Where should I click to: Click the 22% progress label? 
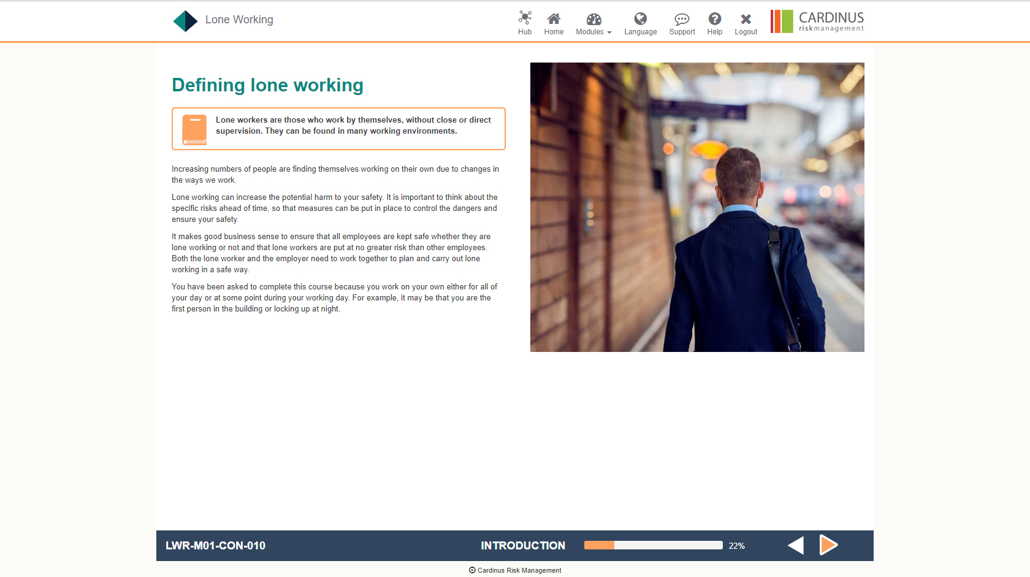[736, 546]
